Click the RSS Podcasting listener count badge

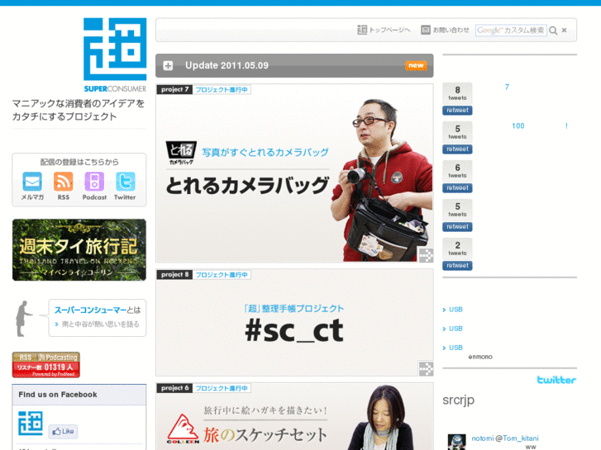point(46,365)
